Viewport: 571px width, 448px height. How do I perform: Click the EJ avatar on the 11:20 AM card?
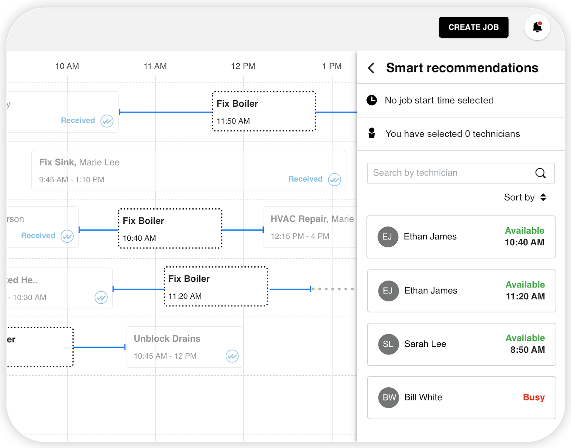[x=388, y=291]
